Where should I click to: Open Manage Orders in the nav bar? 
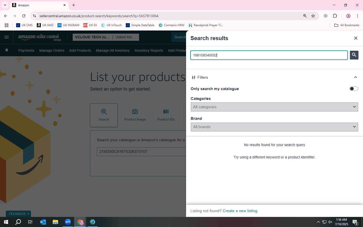(x=52, y=50)
